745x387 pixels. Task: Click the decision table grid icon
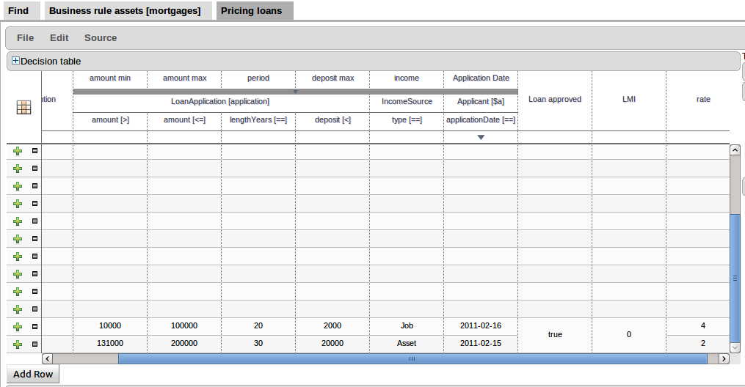(x=24, y=107)
